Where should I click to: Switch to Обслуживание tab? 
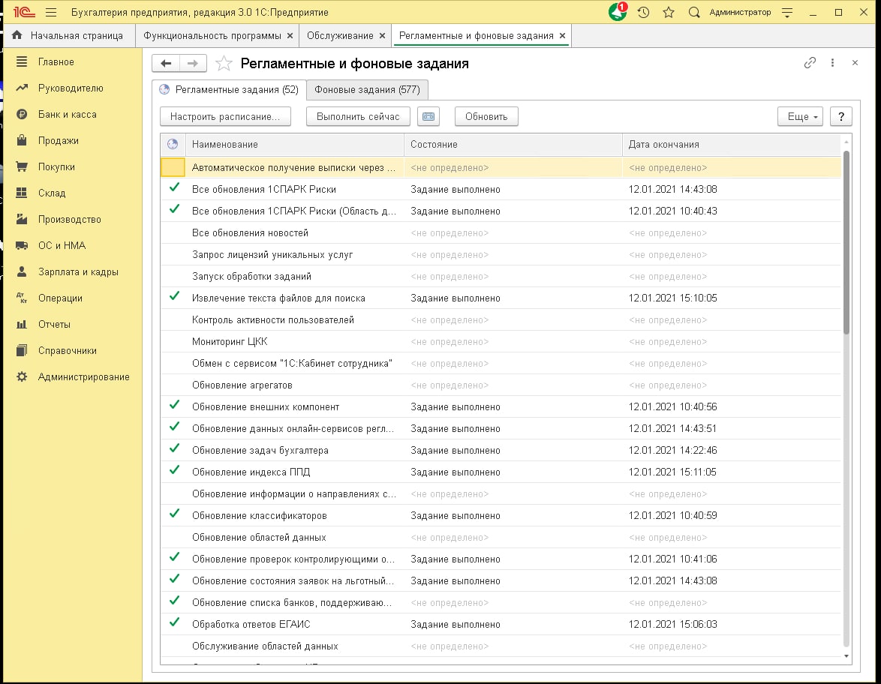340,35
